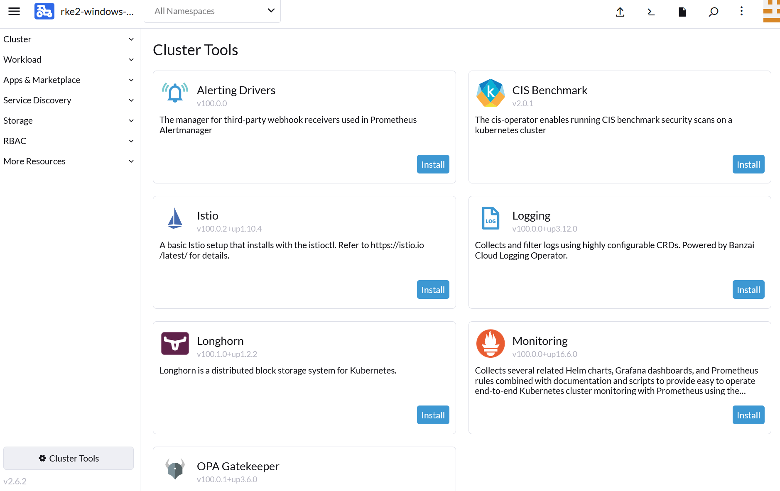780x491 pixels.
Task: Click the CIS Benchmark logo
Action: click(x=490, y=93)
